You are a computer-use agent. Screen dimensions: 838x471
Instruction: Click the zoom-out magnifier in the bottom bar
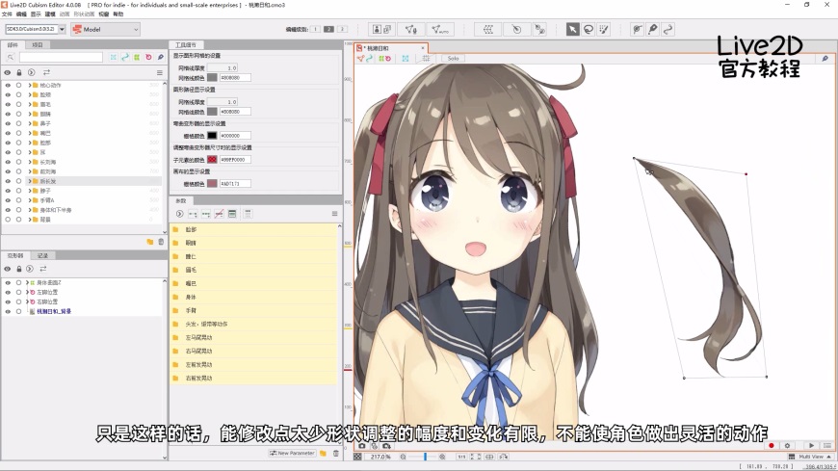403,457
